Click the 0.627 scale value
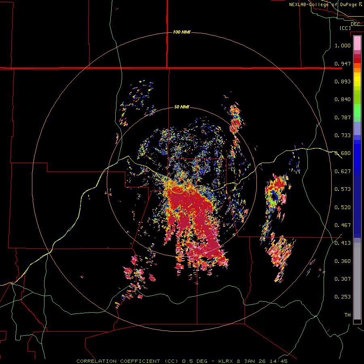This screenshot has width=364, height=364. 343,171
